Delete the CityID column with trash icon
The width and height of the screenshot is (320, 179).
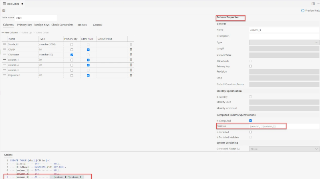pos(131,49)
